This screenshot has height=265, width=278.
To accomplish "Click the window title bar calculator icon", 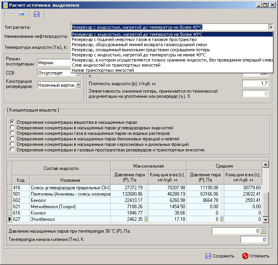I will (x=6, y=5).
